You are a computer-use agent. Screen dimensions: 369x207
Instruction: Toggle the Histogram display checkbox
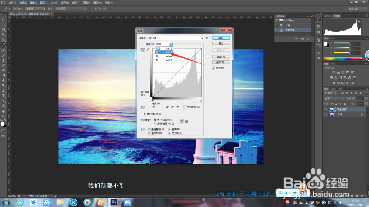149,133
